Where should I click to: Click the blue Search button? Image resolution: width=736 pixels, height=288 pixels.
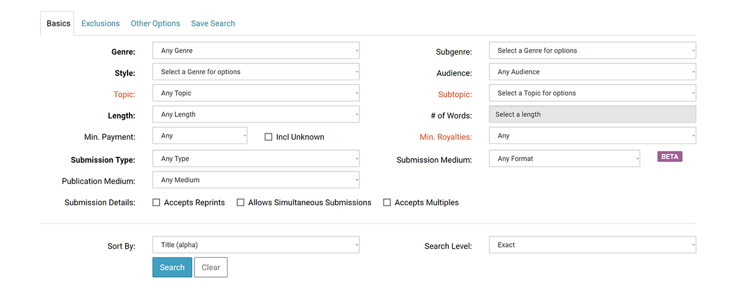(x=172, y=267)
